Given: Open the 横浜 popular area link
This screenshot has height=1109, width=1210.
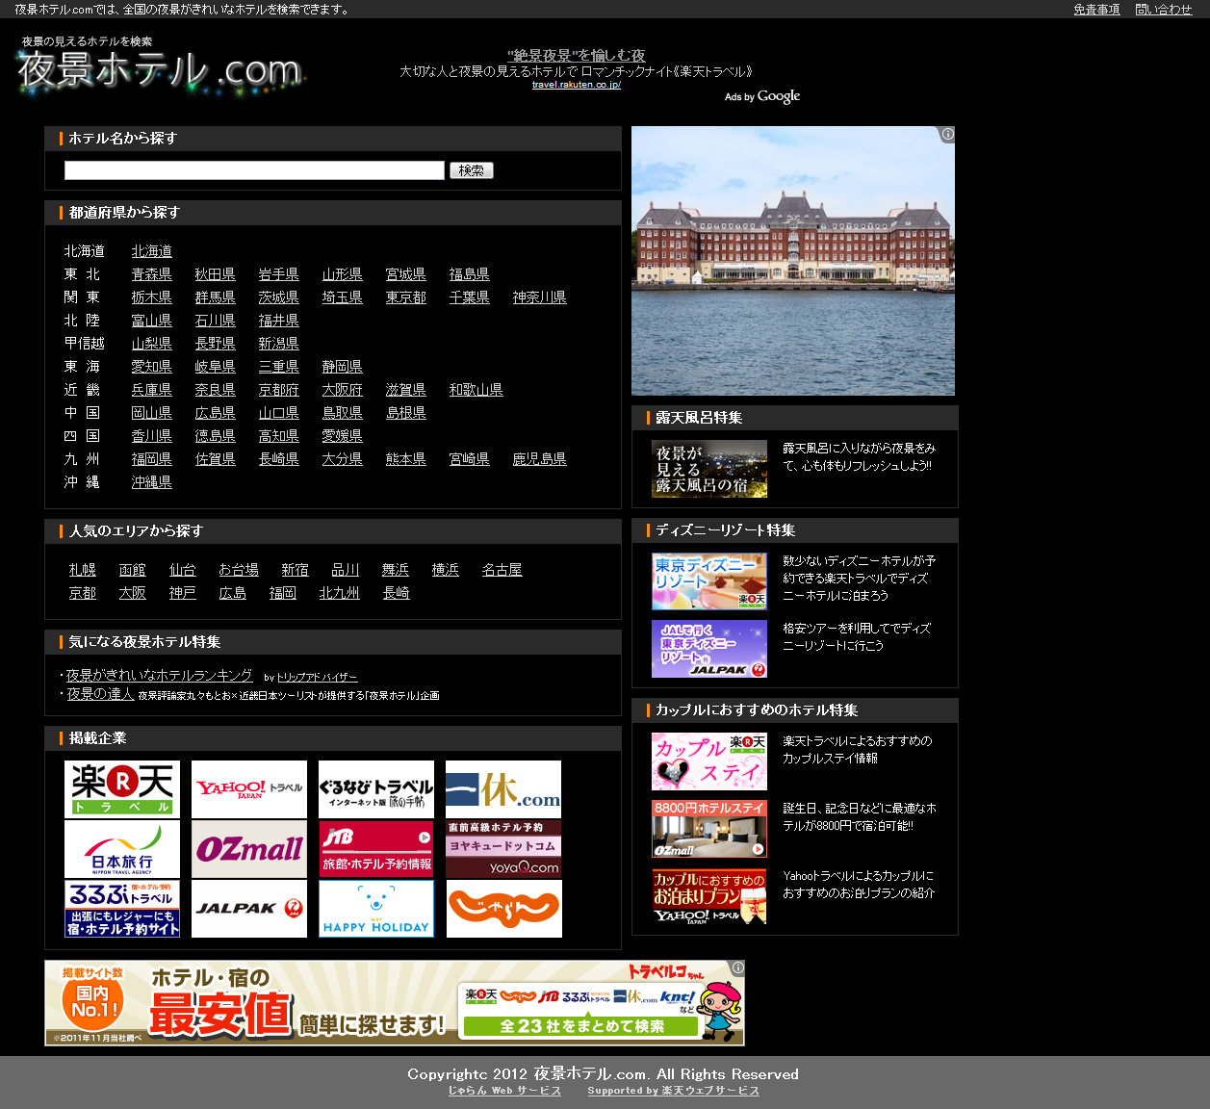Looking at the screenshot, I should point(446,570).
